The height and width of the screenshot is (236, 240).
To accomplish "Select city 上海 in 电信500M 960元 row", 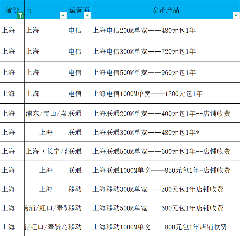I will [32, 72].
